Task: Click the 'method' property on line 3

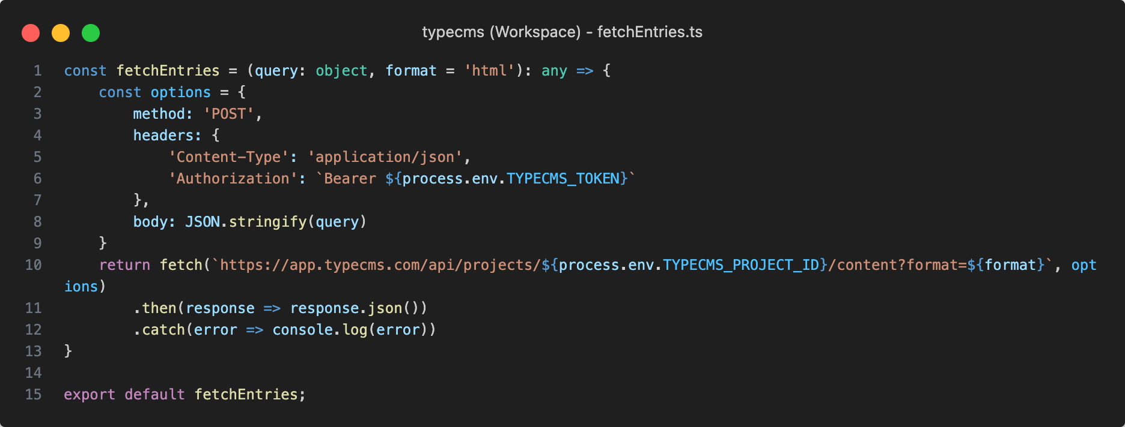Action: 159,114
